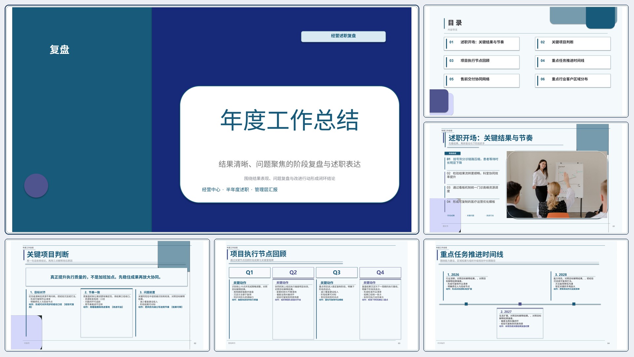Screen dimensions: 634x357
Task: Open the 关键项目判断 slide thumbnail
Action: click(107, 295)
